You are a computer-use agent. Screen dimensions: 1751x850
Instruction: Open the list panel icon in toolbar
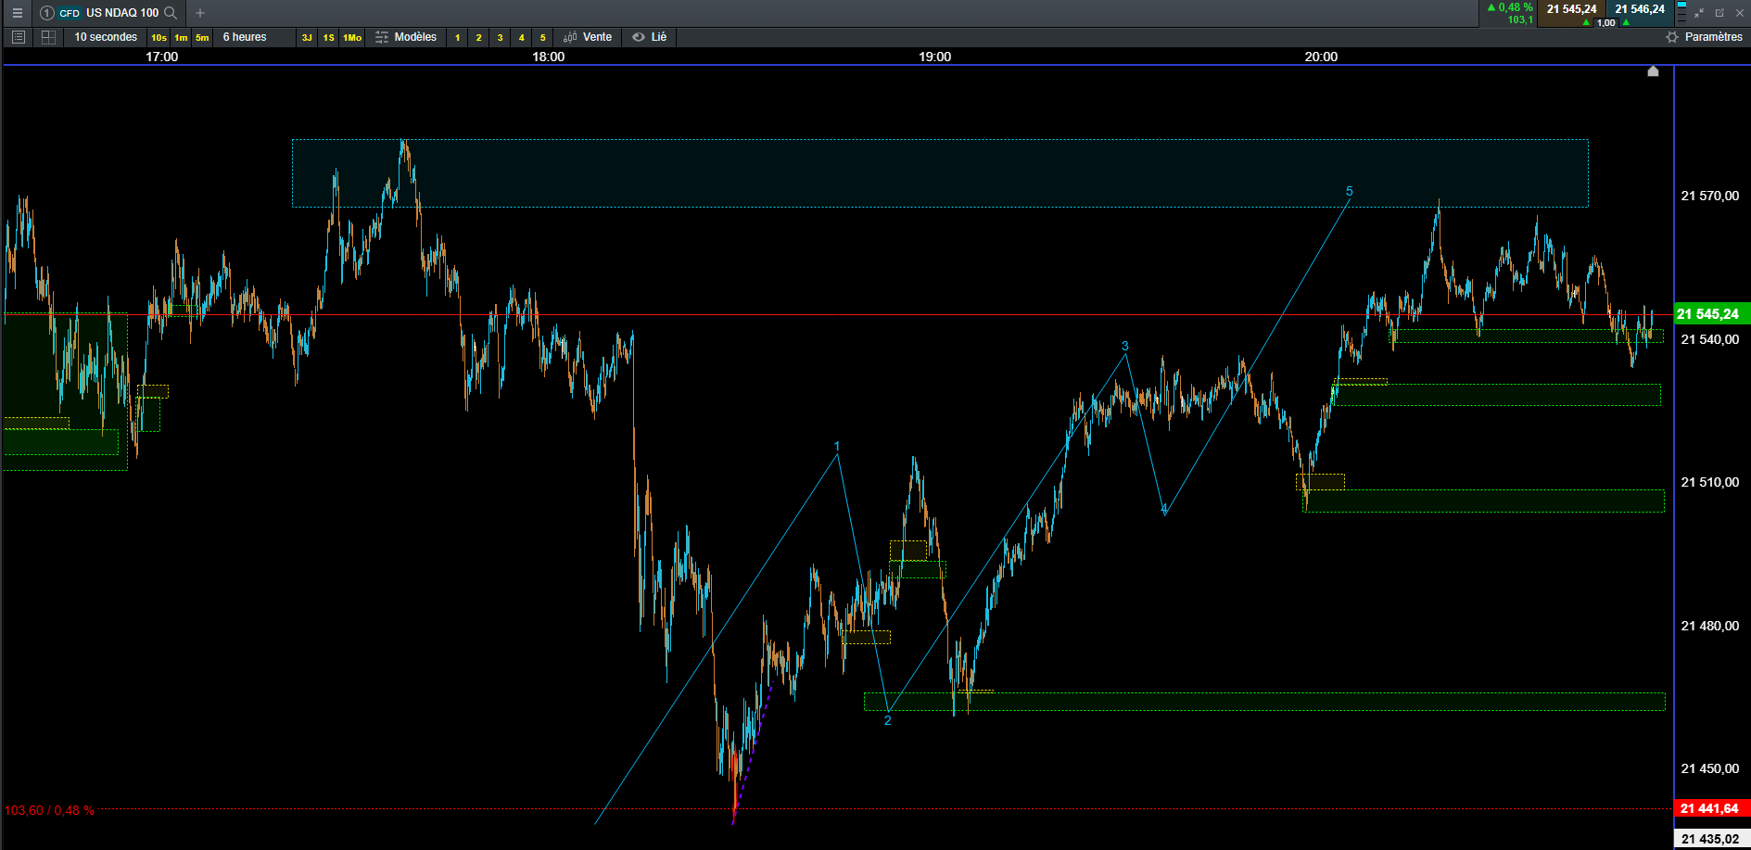(x=18, y=37)
